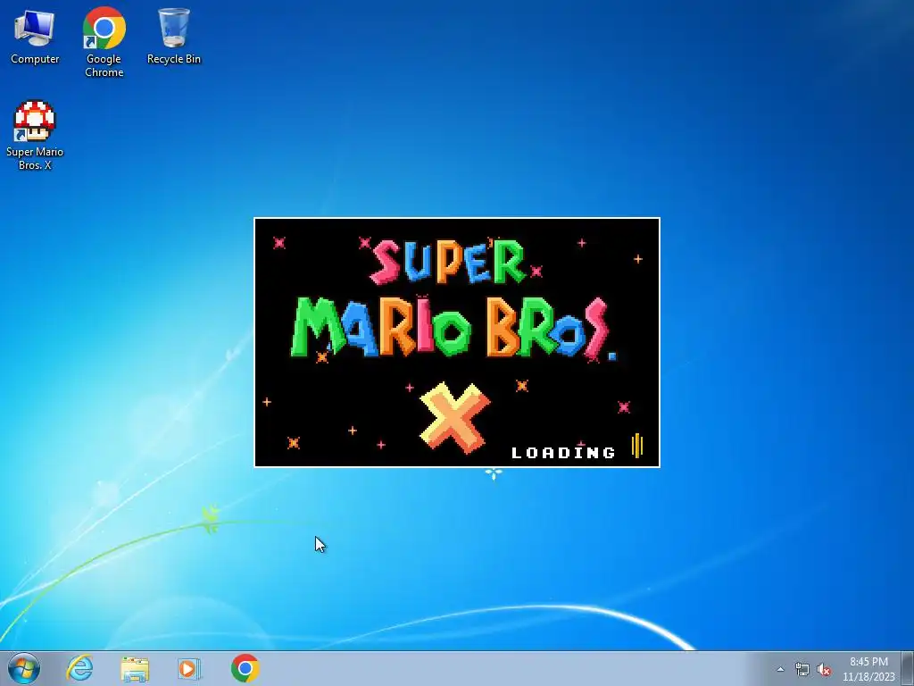Click the yellow loading indicator bars
Viewport: 914px width, 686px height.
[636, 447]
